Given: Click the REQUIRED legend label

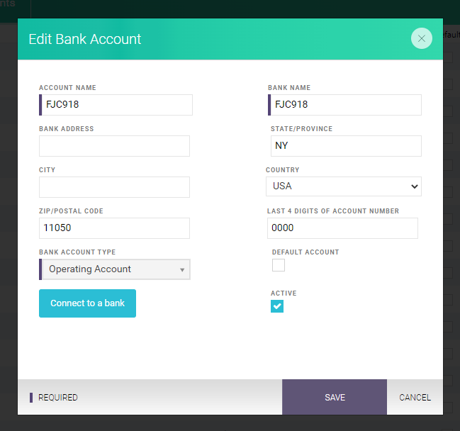Looking at the screenshot, I should tap(58, 398).
